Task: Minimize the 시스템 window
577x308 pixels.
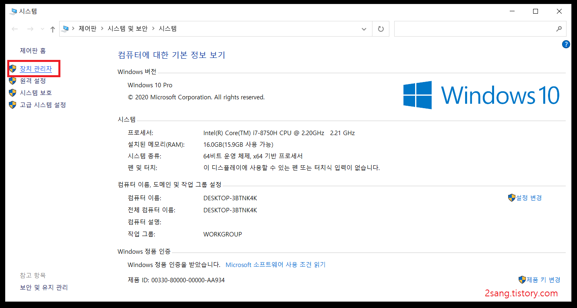Action: (x=512, y=11)
